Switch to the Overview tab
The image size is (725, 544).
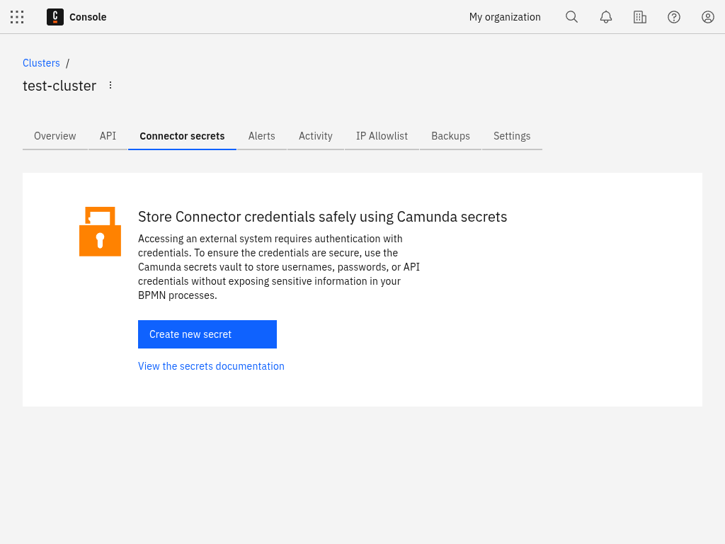click(x=55, y=136)
